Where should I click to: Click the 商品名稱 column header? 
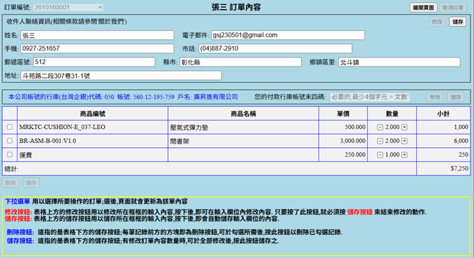pyautogui.click(x=243, y=114)
